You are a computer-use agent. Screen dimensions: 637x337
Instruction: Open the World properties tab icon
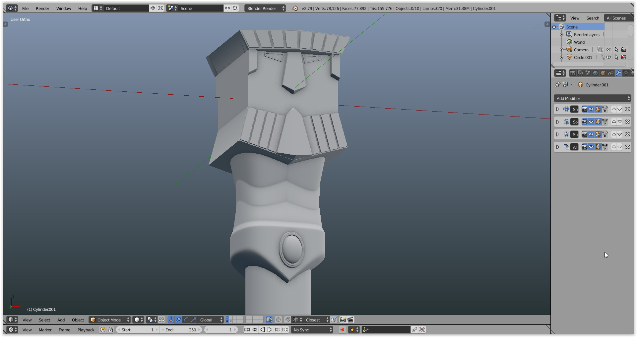pyautogui.click(x=596, y=73)
